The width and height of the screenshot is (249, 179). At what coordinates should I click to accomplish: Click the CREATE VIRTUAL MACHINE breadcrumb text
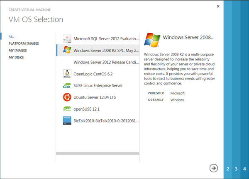(30, 10)
